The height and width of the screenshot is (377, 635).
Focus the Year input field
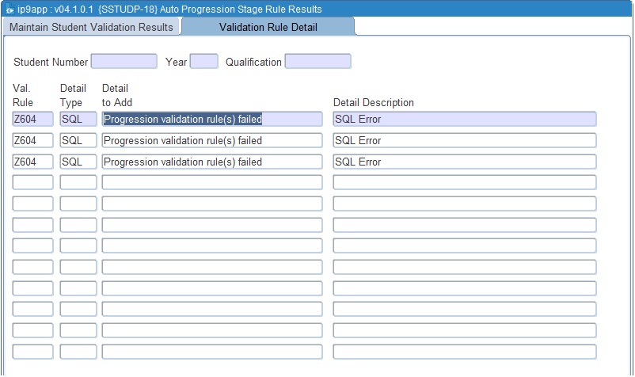click(x=203, y=62)
